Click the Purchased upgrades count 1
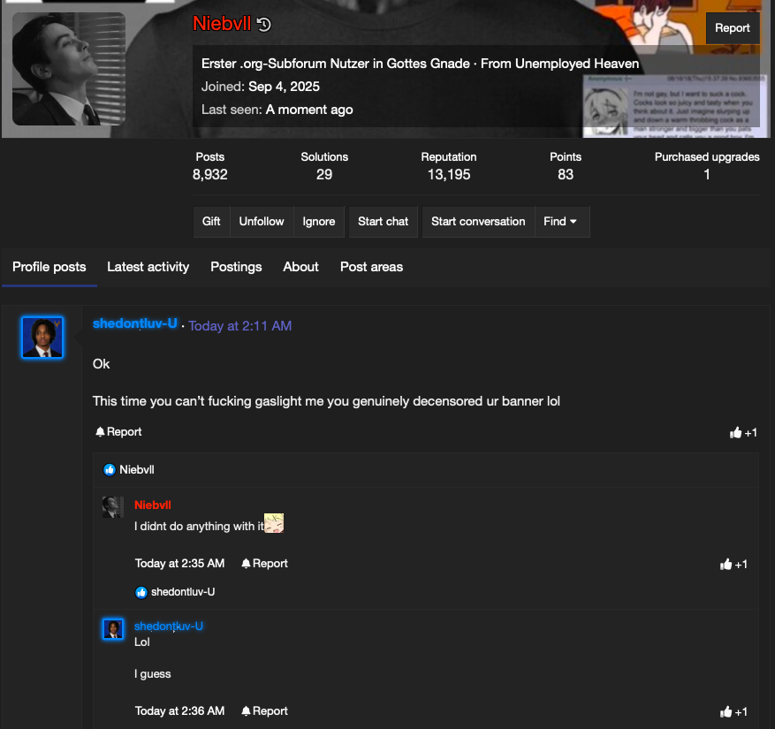Viewport: 775px width, 729px height. (707, 174)
